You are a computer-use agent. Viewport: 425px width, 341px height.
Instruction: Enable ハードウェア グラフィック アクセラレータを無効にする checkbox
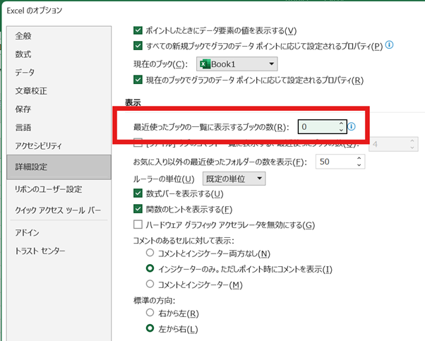click(x=138, y=225)
